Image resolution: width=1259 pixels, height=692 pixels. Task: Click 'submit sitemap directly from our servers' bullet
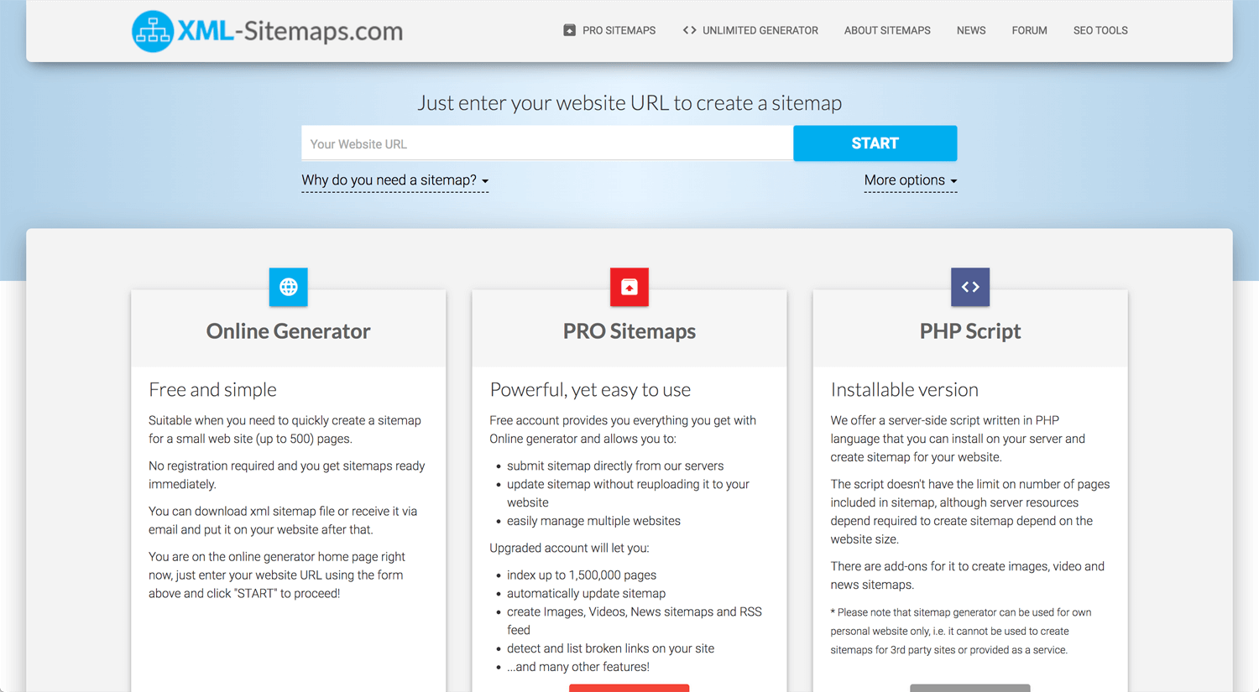coord(615,466)
